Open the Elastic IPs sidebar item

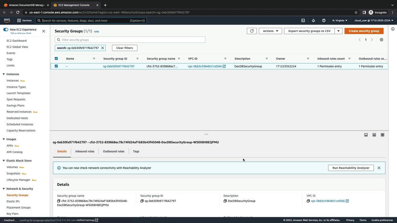pos(13,201)
